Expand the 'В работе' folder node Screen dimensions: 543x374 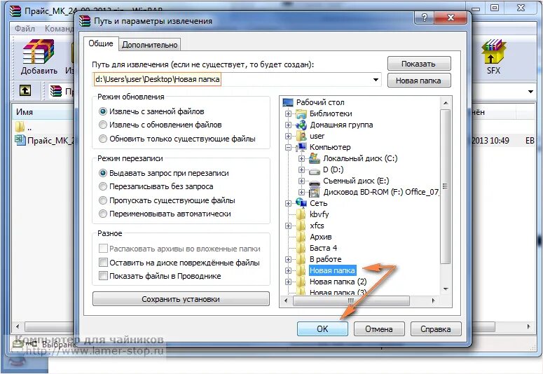click(288, 259)
